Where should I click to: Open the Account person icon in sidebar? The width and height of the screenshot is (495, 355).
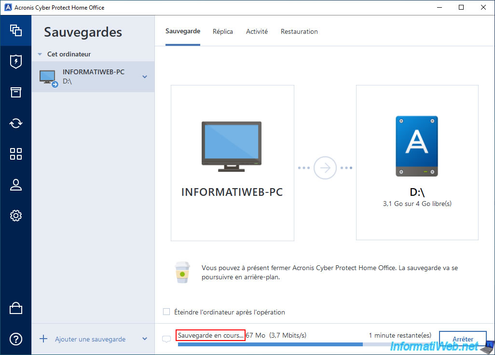coord(16,185)
